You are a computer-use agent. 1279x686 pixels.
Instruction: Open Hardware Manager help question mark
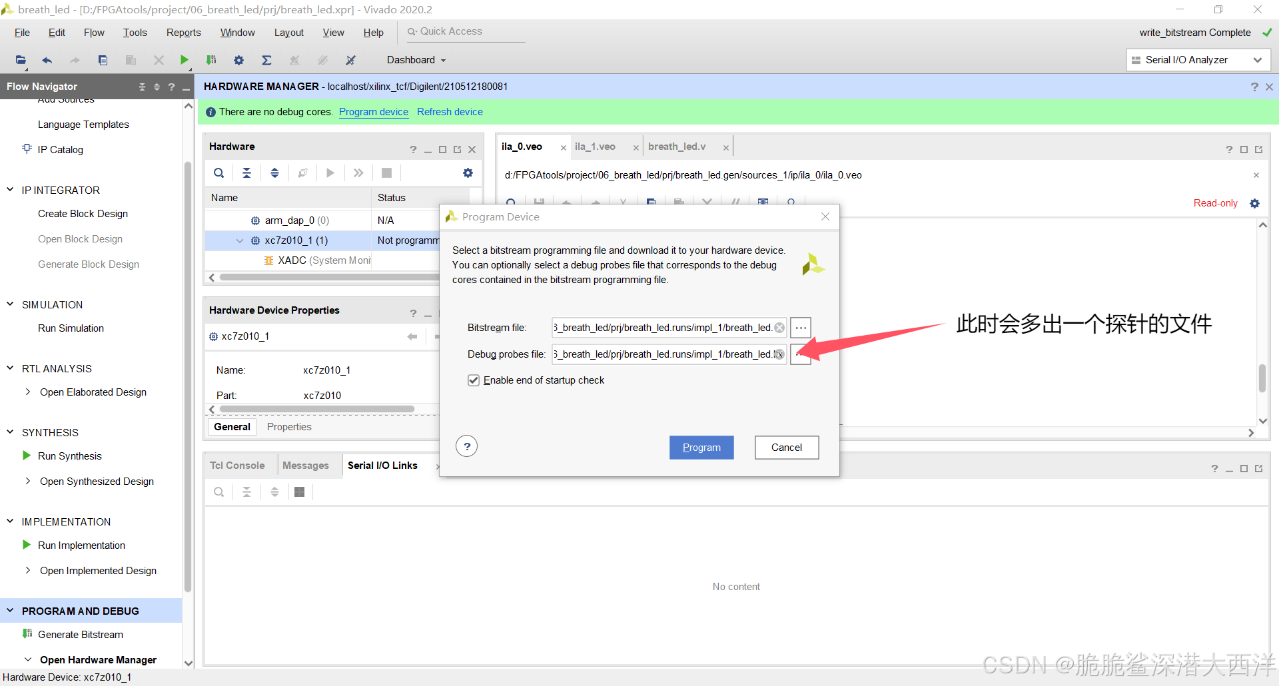pyautogui.click(x=1254, y=87)
